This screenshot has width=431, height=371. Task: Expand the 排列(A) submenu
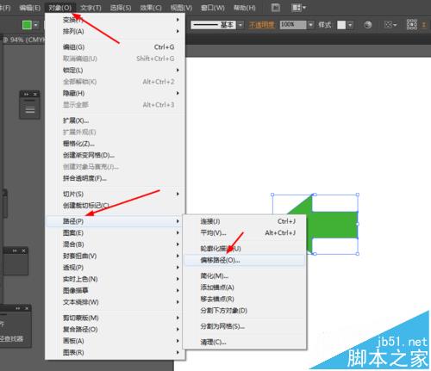(x=115, y=31)
